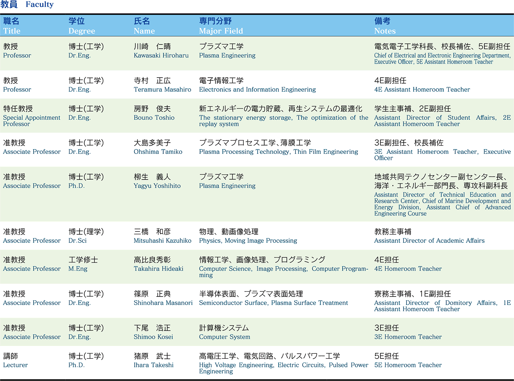Click '4E Homeroom Teacher' note

pyautogui.click(x=408, y=269)
